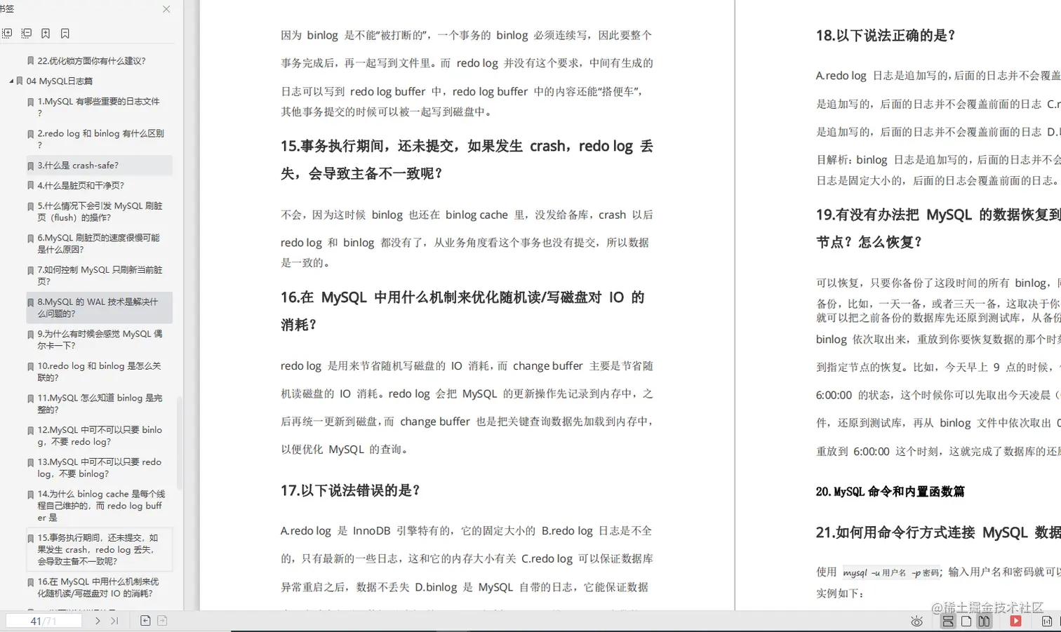Toggle eye-protection reading mode

916,621
